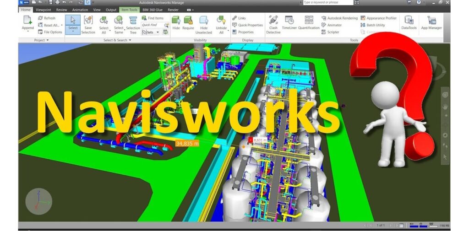Select Walk footsteps tool on navigation bar
The width and height of the screenshot is (469, 231).
click(x=445, y=146)
